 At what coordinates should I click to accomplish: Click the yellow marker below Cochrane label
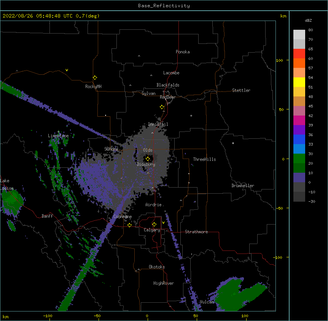tap(129, 225)
